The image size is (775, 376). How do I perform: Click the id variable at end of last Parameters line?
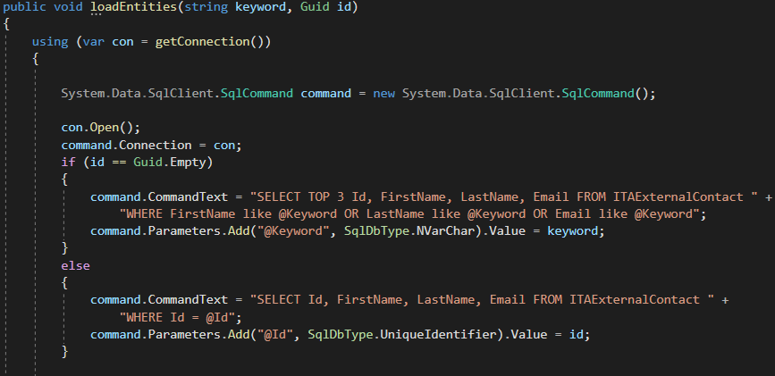576,335
